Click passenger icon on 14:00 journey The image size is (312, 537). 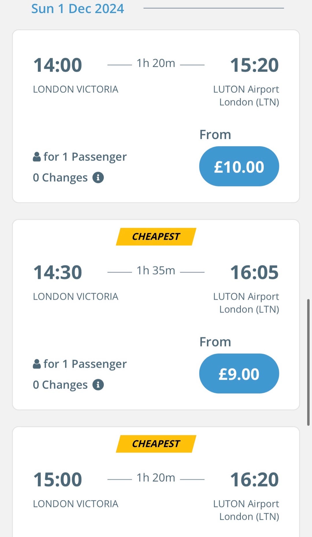pyautogui.click(x=37, y=157)
